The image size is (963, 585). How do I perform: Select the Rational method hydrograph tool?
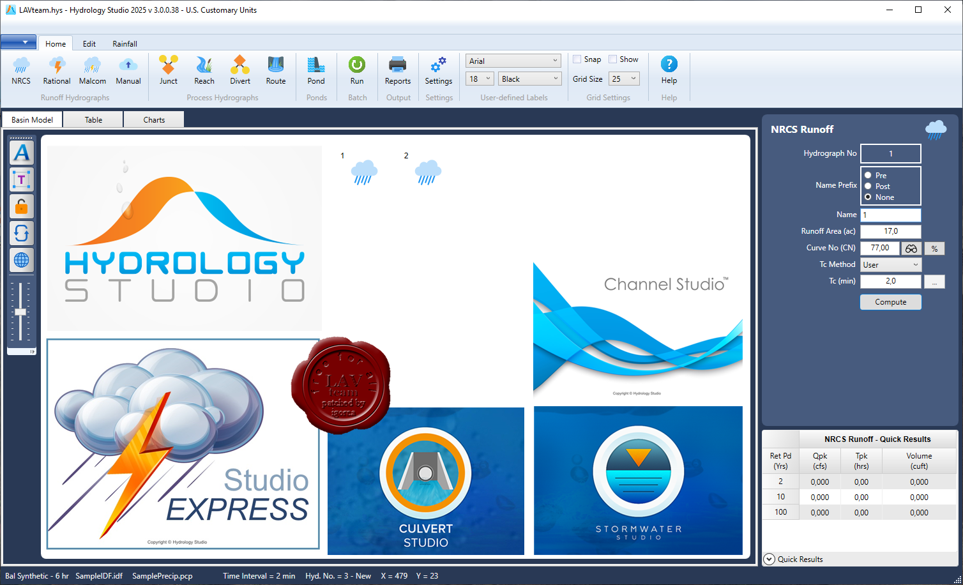point(57,70)
